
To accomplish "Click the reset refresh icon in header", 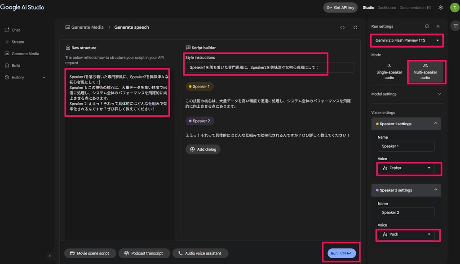I will pos(355,27).
